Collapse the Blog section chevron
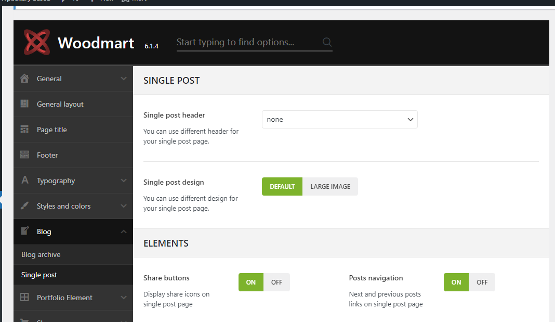 click(124, 231)
